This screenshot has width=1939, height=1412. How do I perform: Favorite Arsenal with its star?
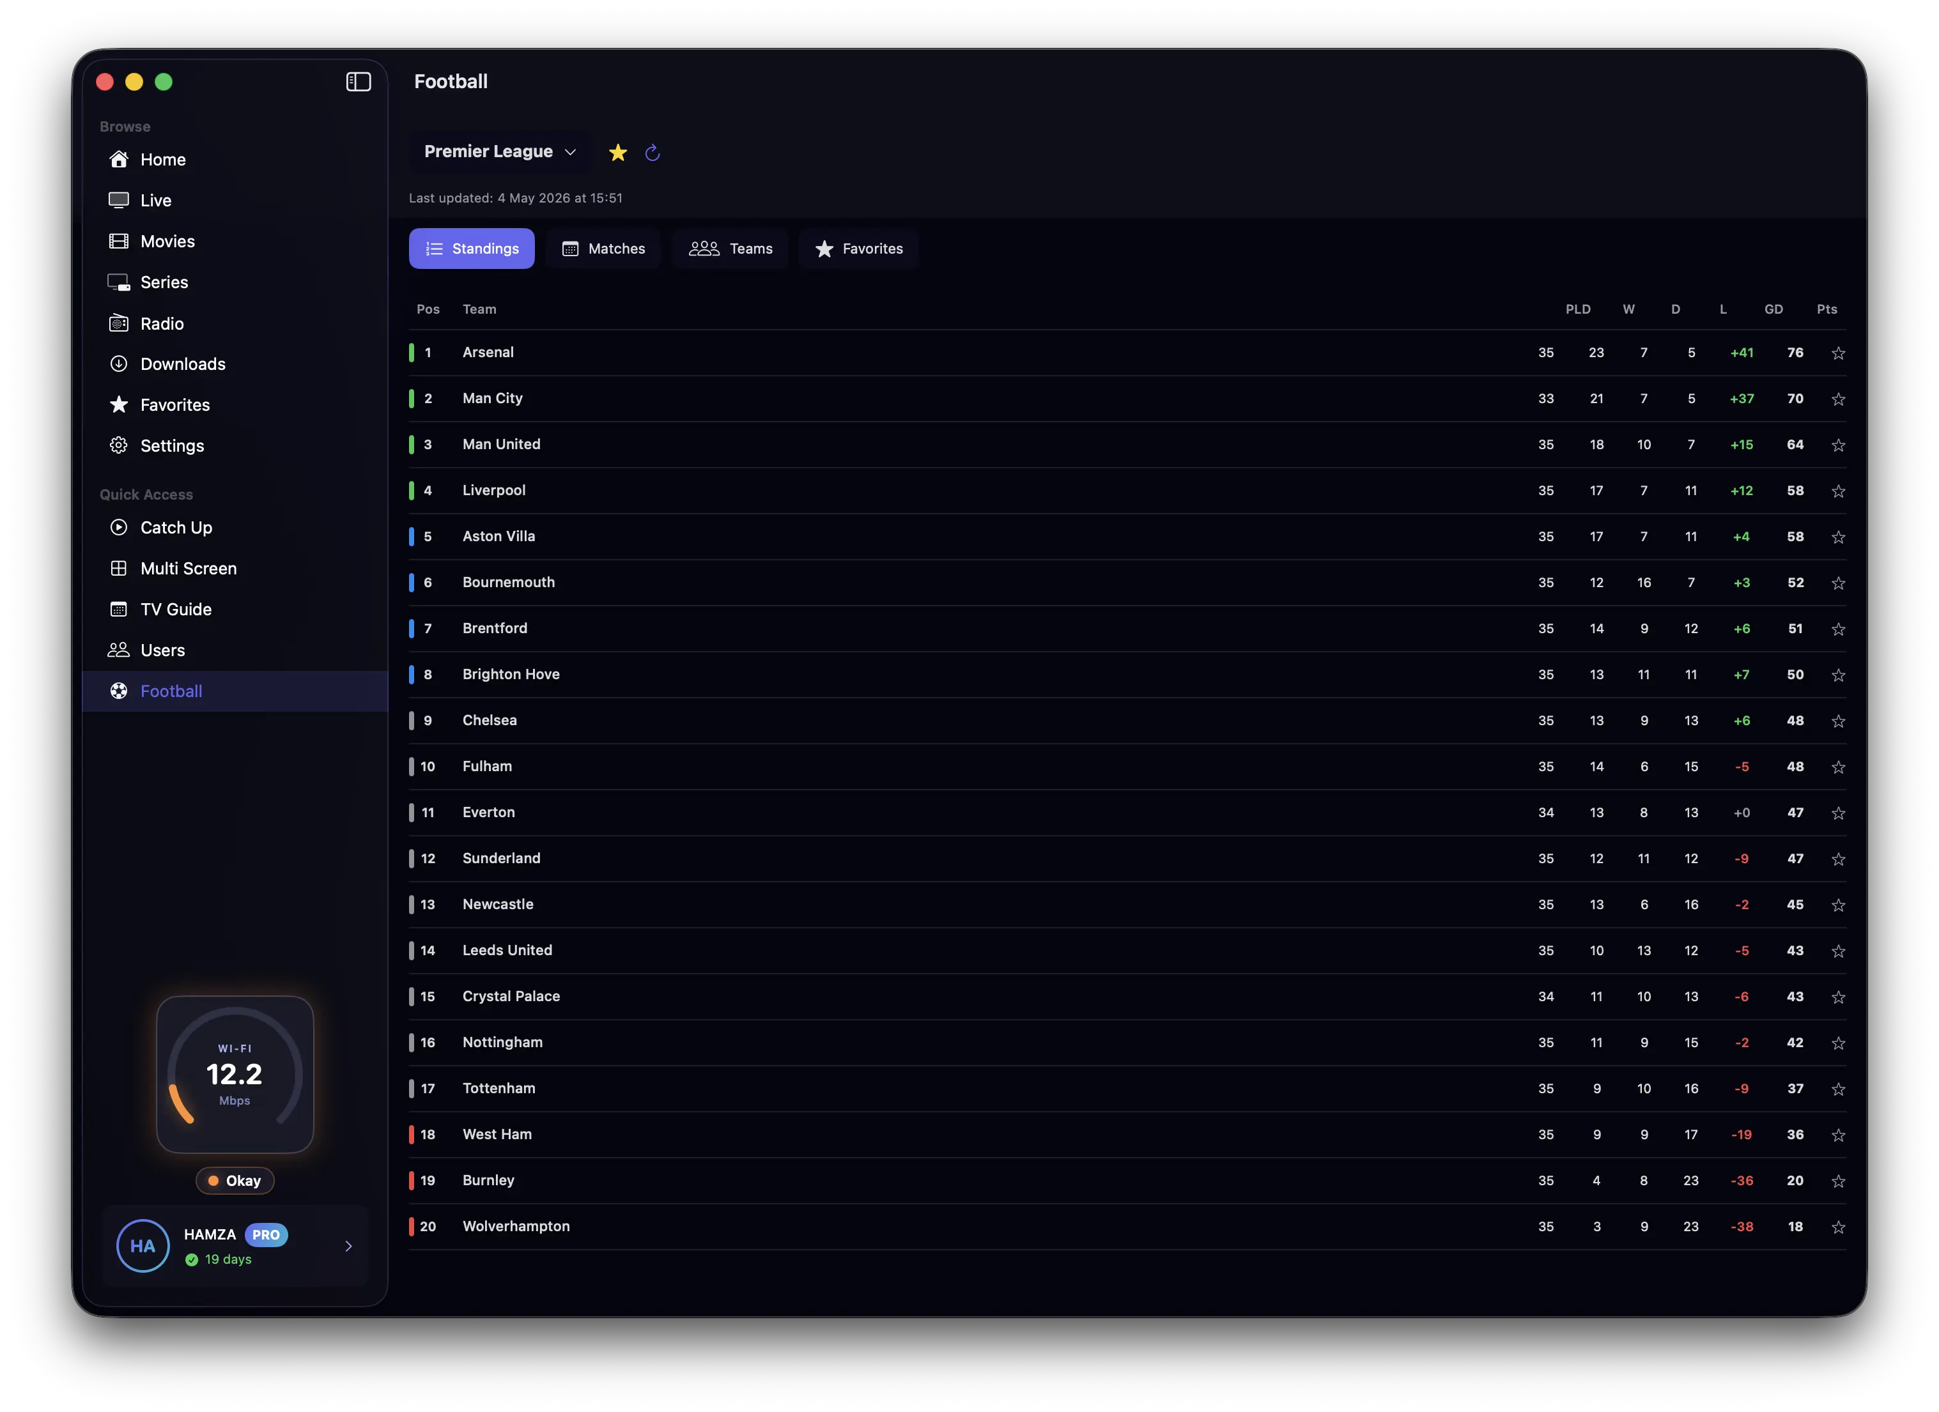[1838, 353]
